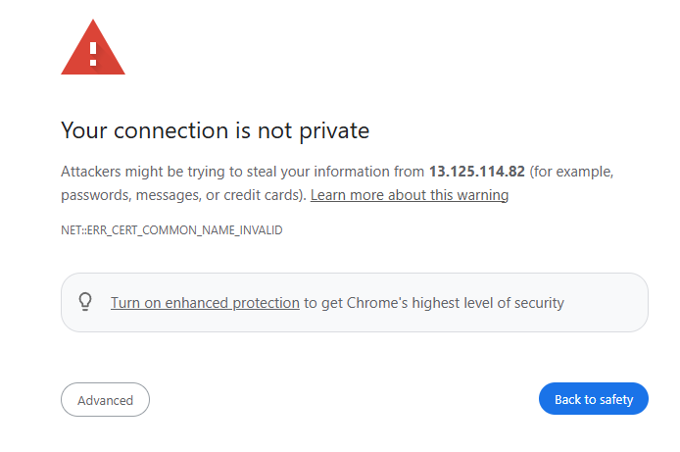Click the word 'private' in the heading

click(333, 130)
